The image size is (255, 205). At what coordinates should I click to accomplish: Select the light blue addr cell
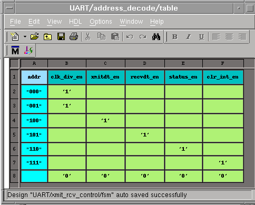(34, 77)
